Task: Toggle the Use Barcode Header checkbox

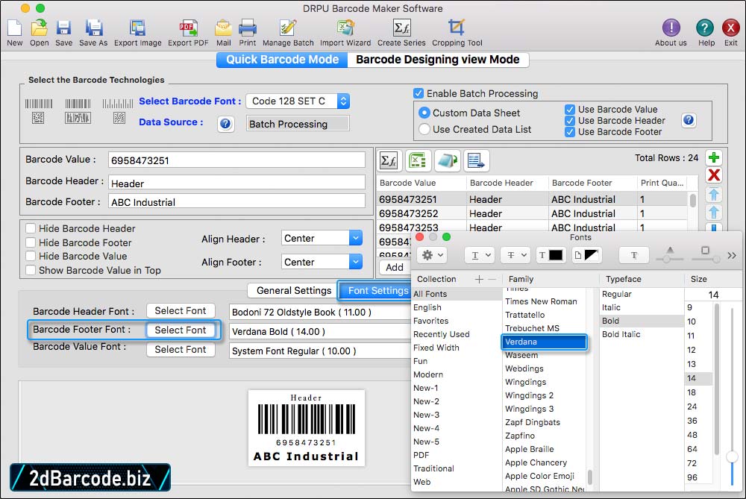Action: (x=569, y=120)
